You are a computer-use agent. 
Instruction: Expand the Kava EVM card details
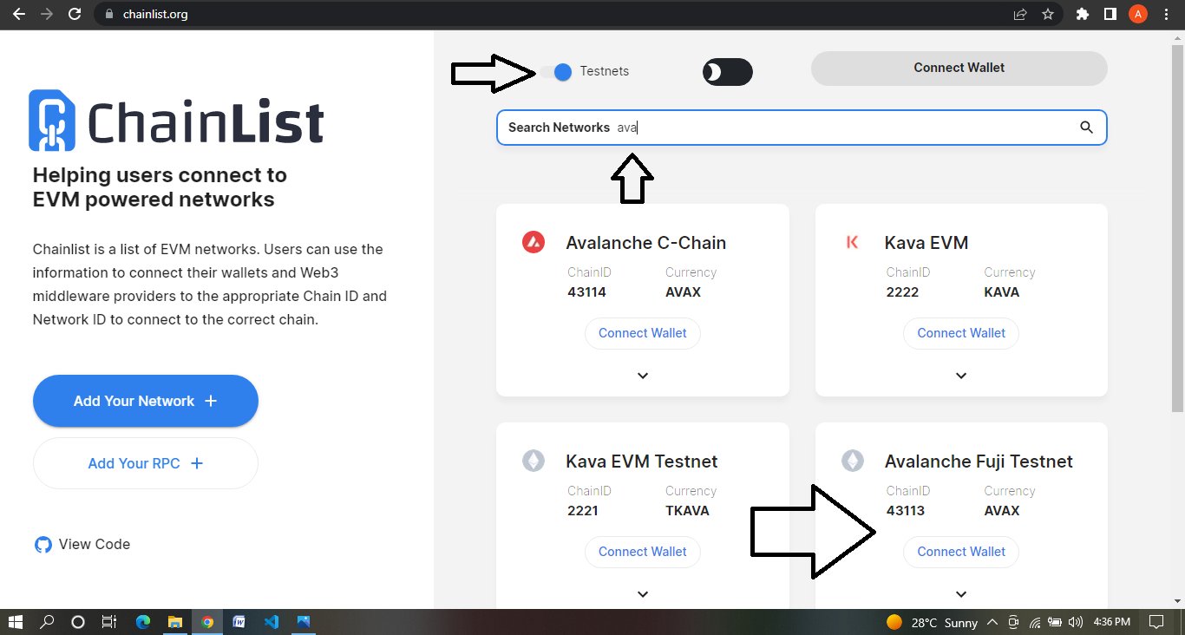961,376
